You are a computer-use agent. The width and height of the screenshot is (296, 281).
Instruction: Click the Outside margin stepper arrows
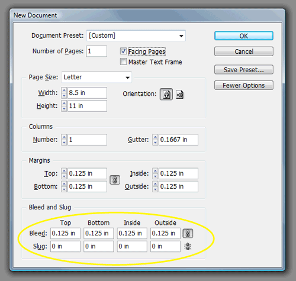pos(155,186)
